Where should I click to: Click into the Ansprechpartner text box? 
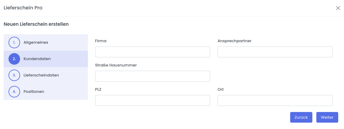pos(275,52)
